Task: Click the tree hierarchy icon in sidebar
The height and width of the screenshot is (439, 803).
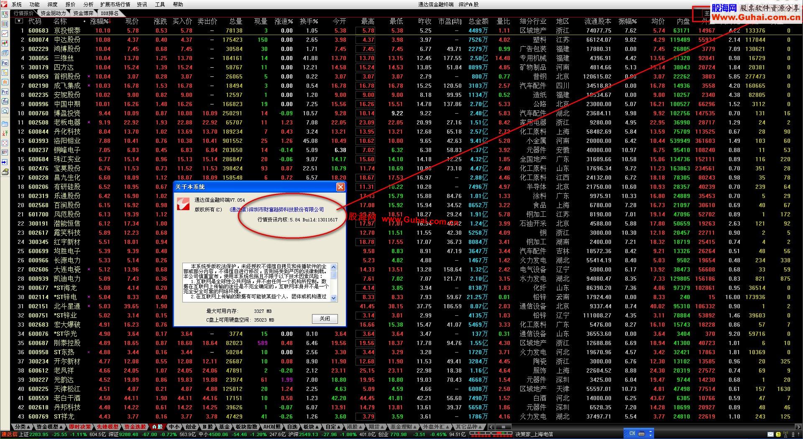Action: [x=5, y=72]
